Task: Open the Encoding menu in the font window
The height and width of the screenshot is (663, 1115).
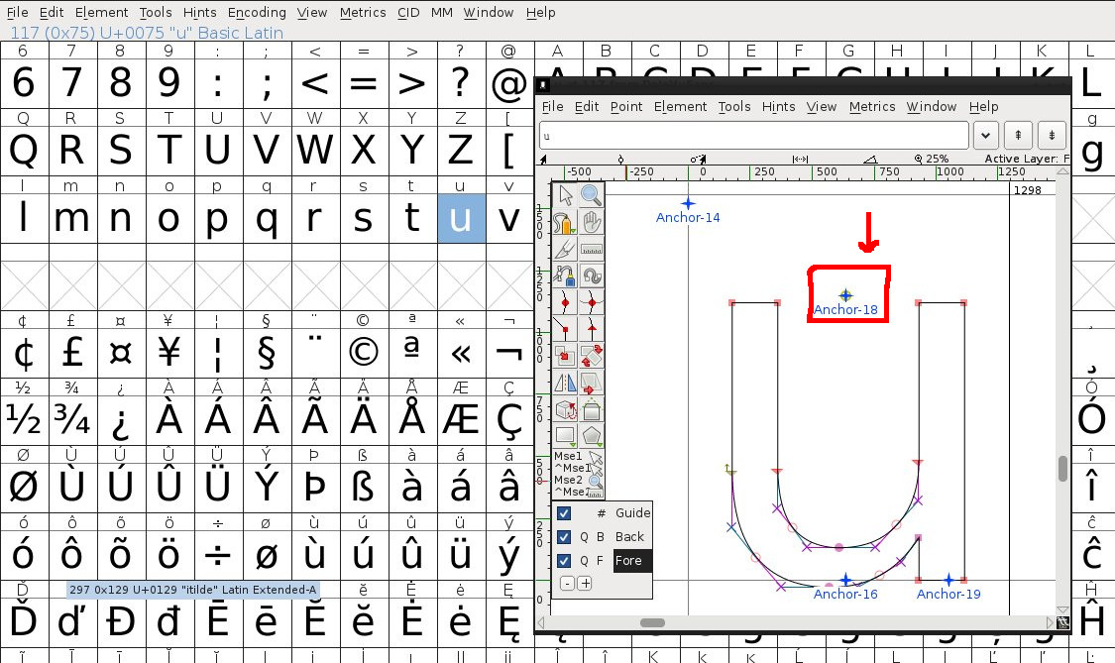Action: (x=257, y=12)
